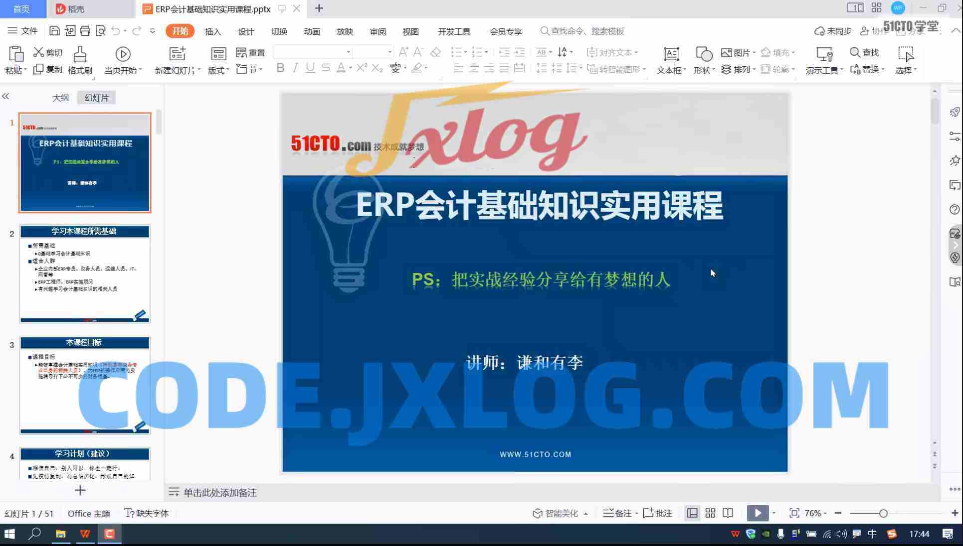This screenshot has width=963, height=546.
Task: Click the Select tool icon
Action: tap(906, 54)
